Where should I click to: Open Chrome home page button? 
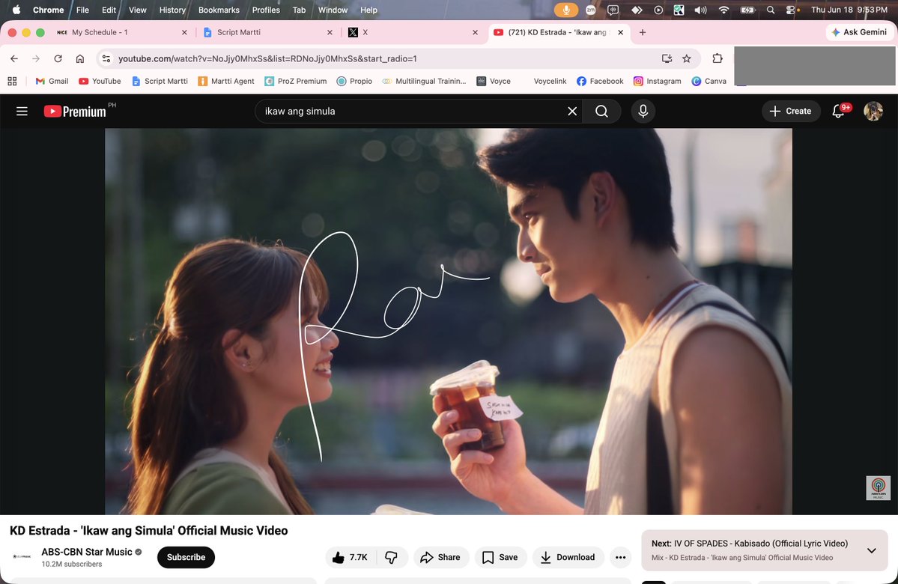coord(80,58)
